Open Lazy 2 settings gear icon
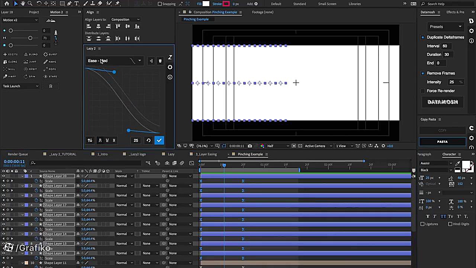 (170, 67)
